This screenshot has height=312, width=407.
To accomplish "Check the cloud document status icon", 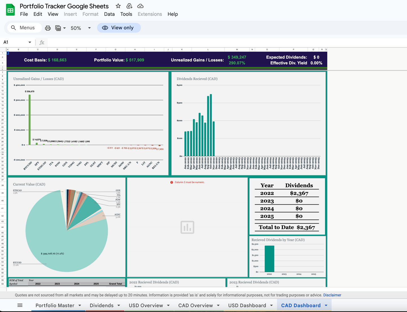I will tap(140, 6).
